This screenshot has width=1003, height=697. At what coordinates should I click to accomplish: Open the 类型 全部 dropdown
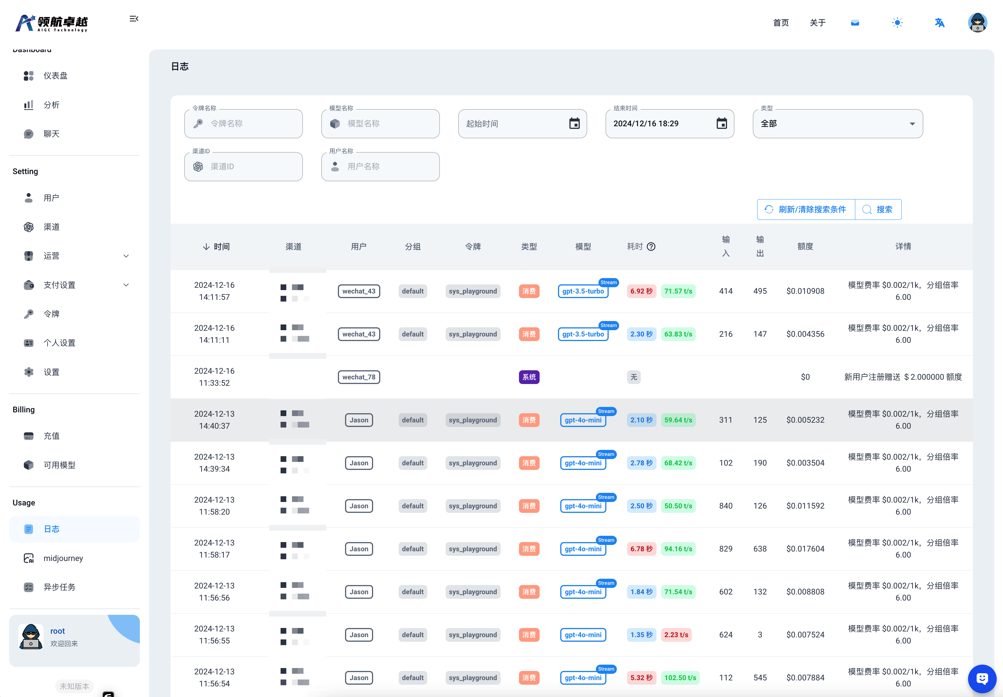837,124
